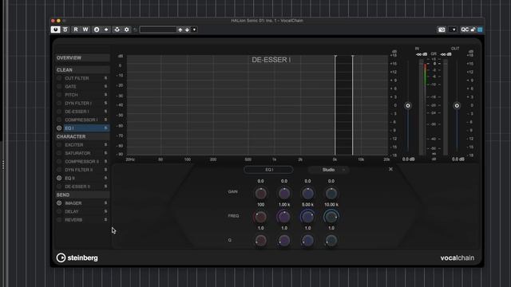Viewport: 511px width, 287px height.
Task: Solo the EXCITER module with S
Action: click(105, 145)
